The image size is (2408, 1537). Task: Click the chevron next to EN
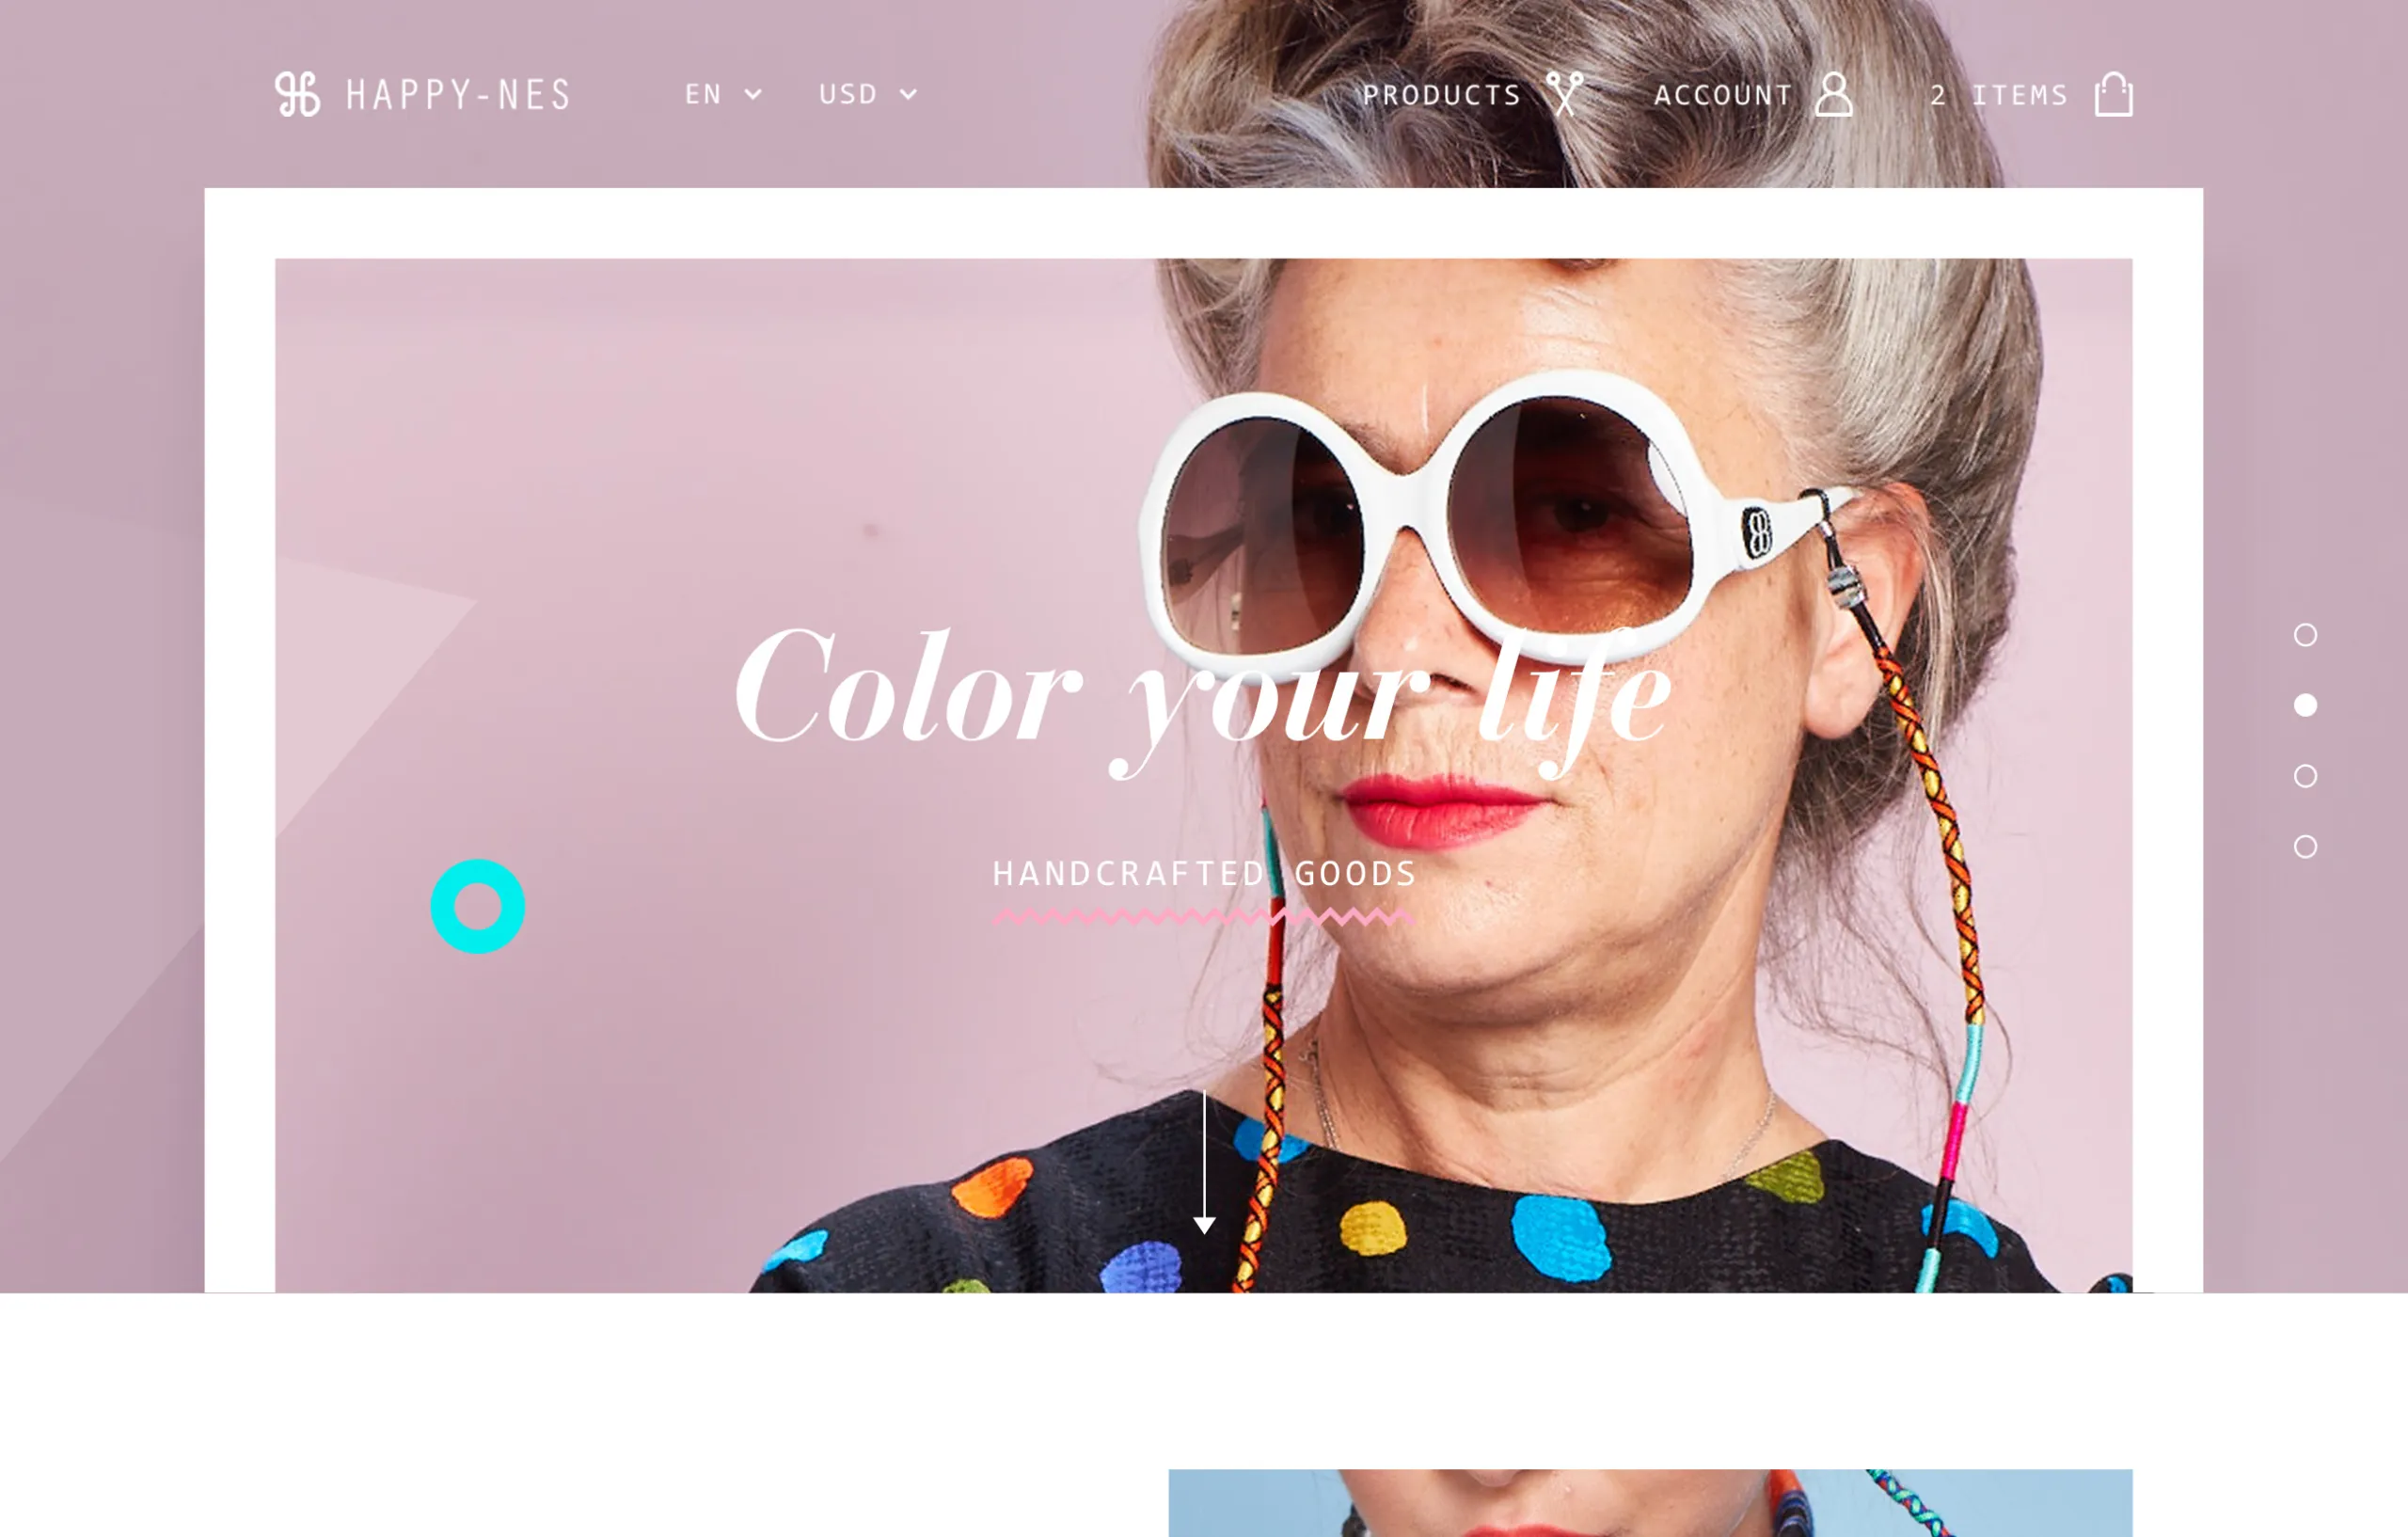[753, 94]
